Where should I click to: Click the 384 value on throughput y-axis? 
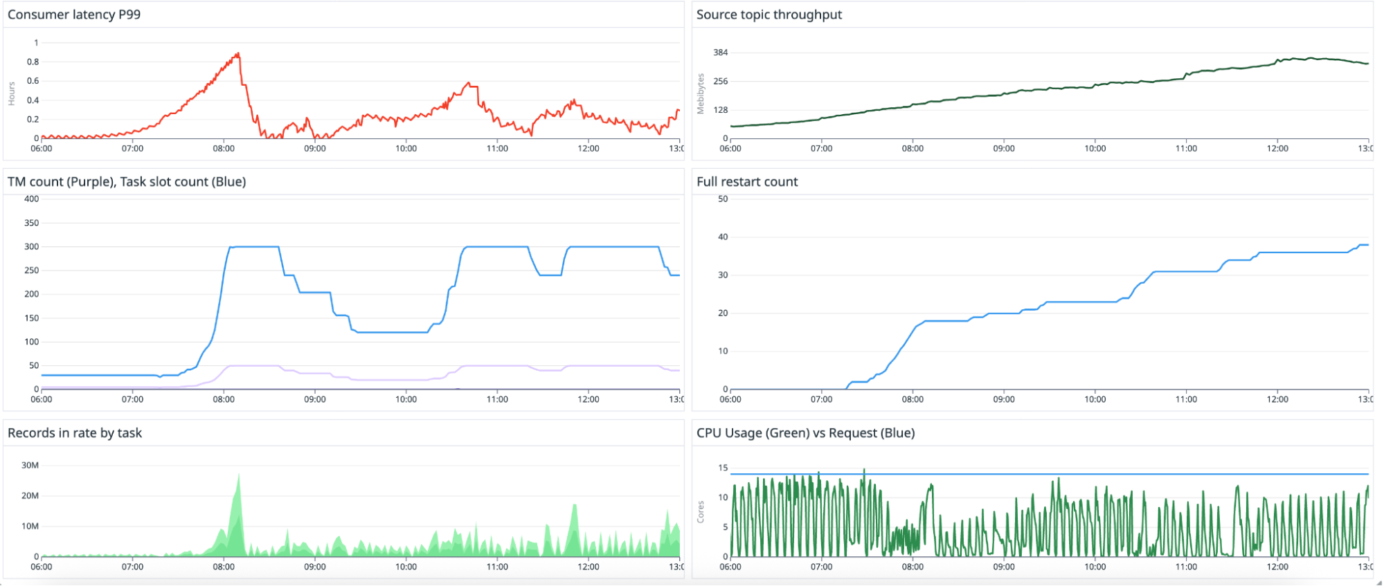(x=720, y=53)
